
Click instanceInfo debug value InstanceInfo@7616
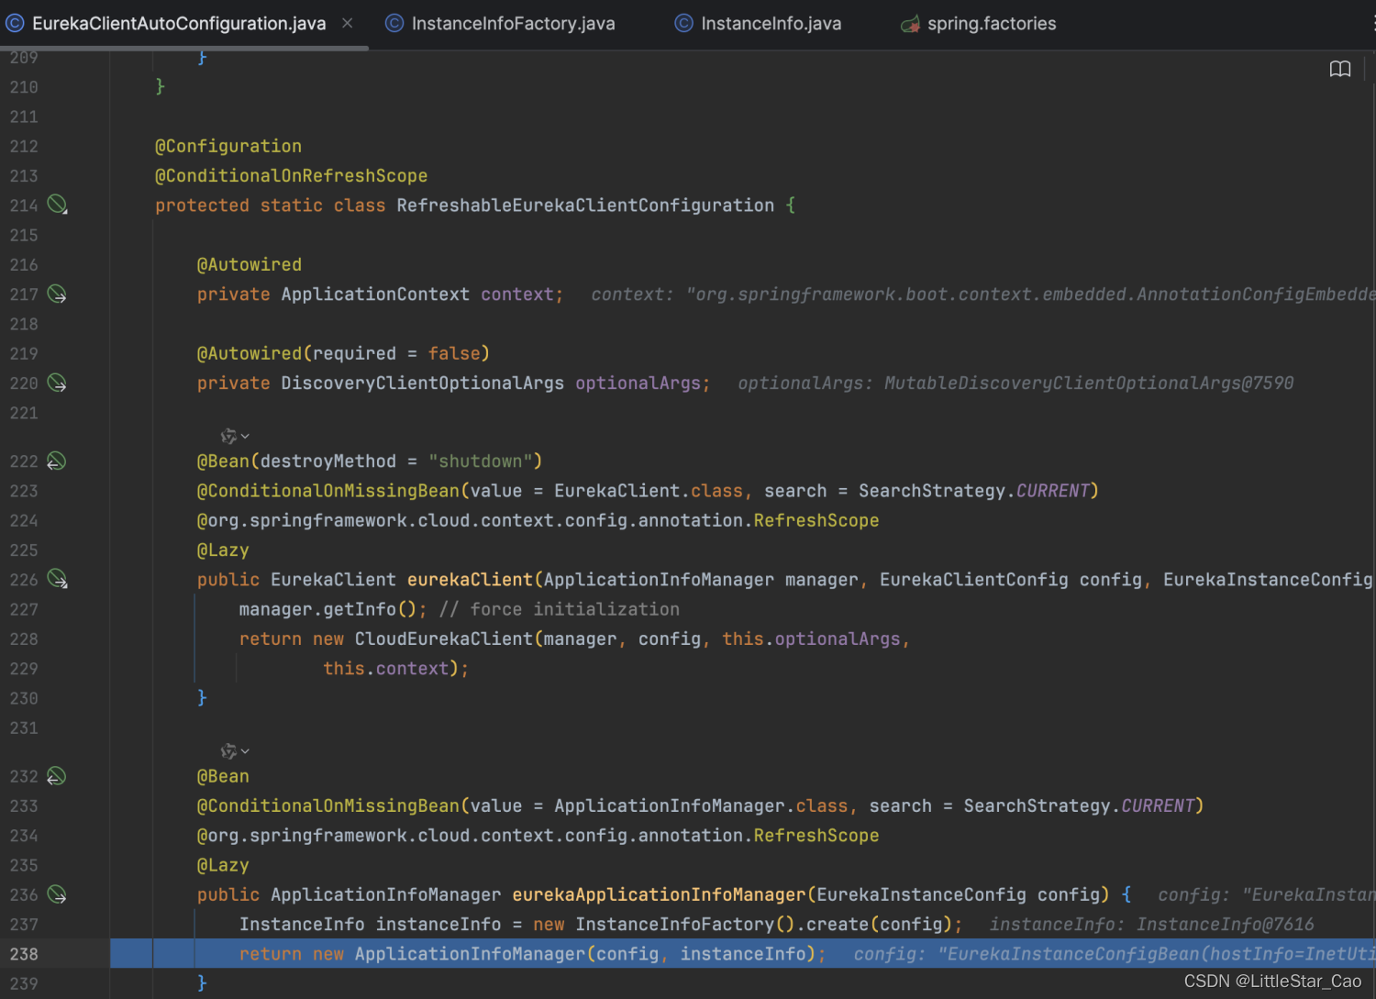(x=1225, y=925)
